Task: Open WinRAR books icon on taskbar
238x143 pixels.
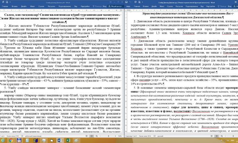Action: [36, 140]
